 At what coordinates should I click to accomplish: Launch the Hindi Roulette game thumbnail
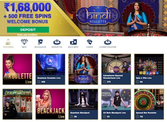coord(83,69)
